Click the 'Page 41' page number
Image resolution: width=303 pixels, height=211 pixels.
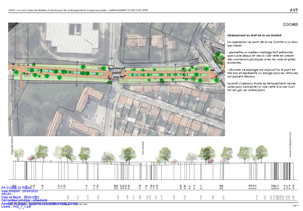pyautogui.click(x=295, y=205)
